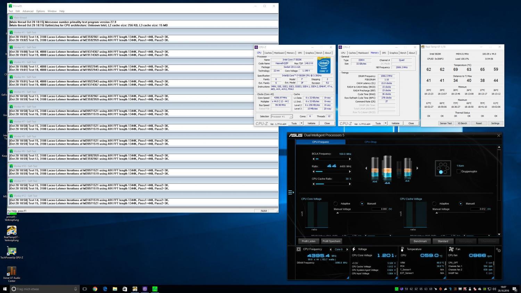
Task: Open File Explorer from the taskbar
Action: 115,289
